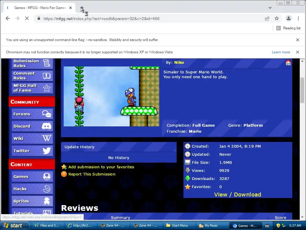Click the scrollbar down arrow

302,217
